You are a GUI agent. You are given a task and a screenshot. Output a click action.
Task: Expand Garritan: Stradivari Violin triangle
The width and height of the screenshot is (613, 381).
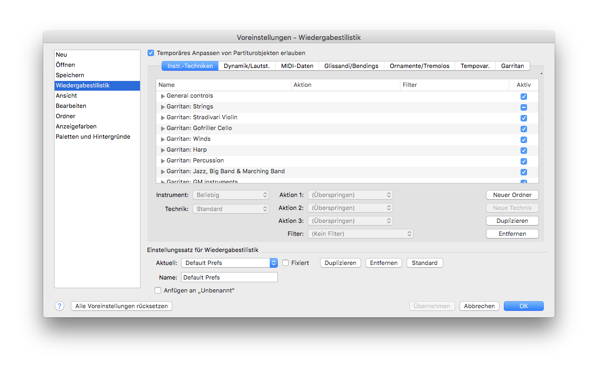point(163,118)
